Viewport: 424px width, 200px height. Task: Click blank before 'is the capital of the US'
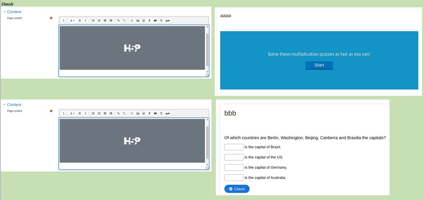234,157
